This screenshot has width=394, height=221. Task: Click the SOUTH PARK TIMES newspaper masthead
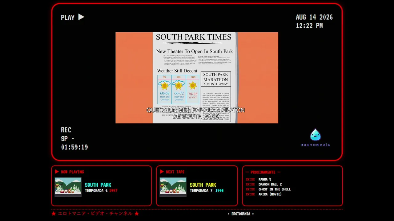[194, 37]
